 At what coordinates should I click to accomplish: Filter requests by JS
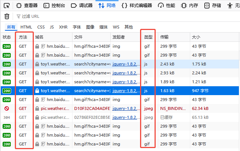pyautogui.click(x=52, y=27)
